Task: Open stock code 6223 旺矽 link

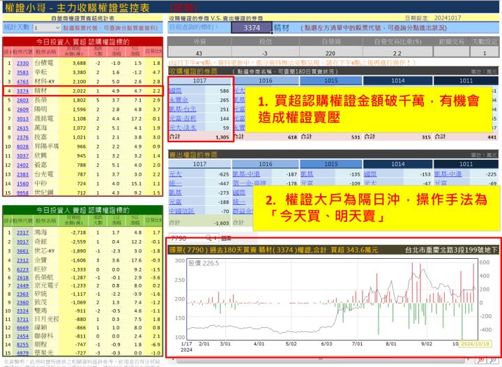Action: point(23,269)
